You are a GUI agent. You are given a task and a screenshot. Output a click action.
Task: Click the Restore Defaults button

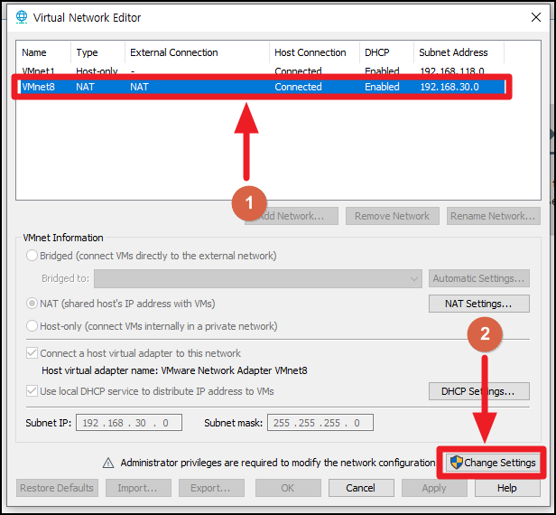point(57,488)
